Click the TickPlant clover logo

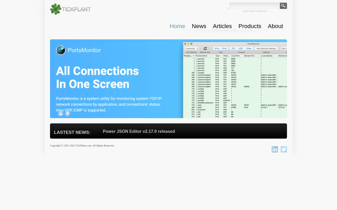click(71, 9)
